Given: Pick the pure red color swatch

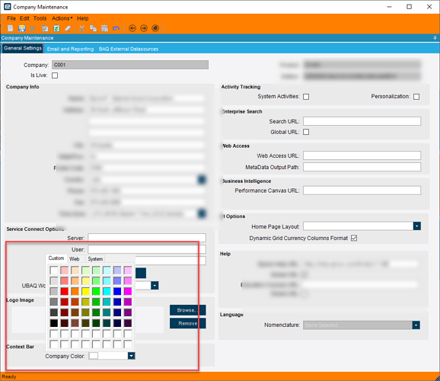Looking at the screenshot, I should point(65,291).
